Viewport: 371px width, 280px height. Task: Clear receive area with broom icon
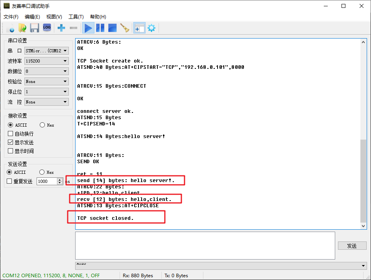click(x=125, y=28)
